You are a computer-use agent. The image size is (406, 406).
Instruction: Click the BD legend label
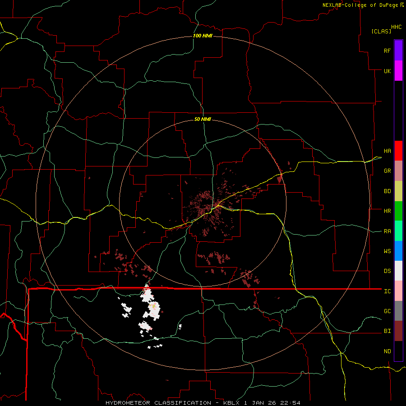pos(388,191)
